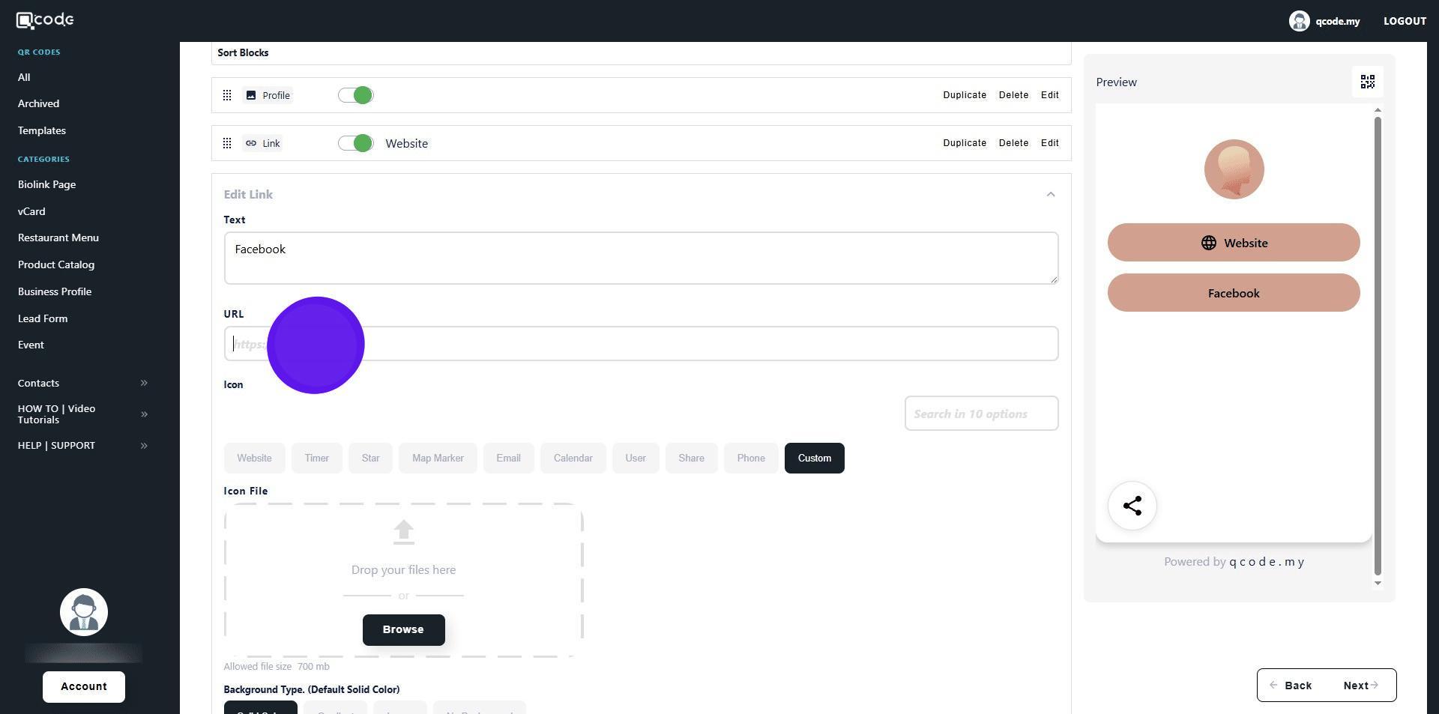Collapse the Edit Link section
This screenshot has width=1439, height=714.
click(1051, 195)
